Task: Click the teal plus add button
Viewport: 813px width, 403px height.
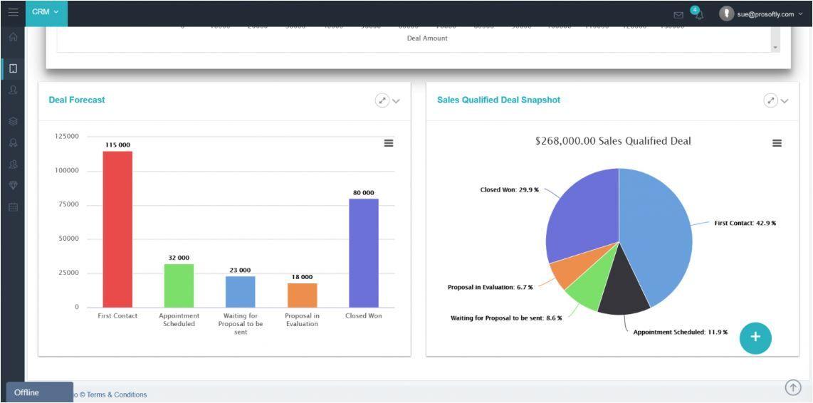Action: pyautogui.click(x=755, y=337)
